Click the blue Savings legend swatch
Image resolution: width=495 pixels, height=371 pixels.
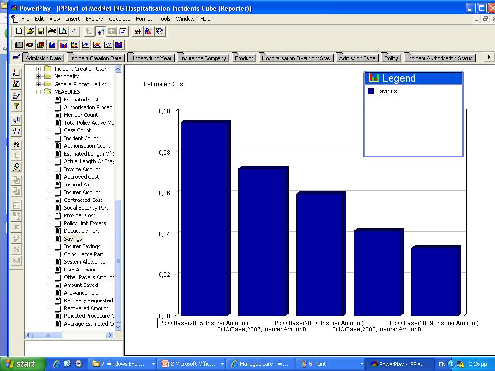point(371,91)
